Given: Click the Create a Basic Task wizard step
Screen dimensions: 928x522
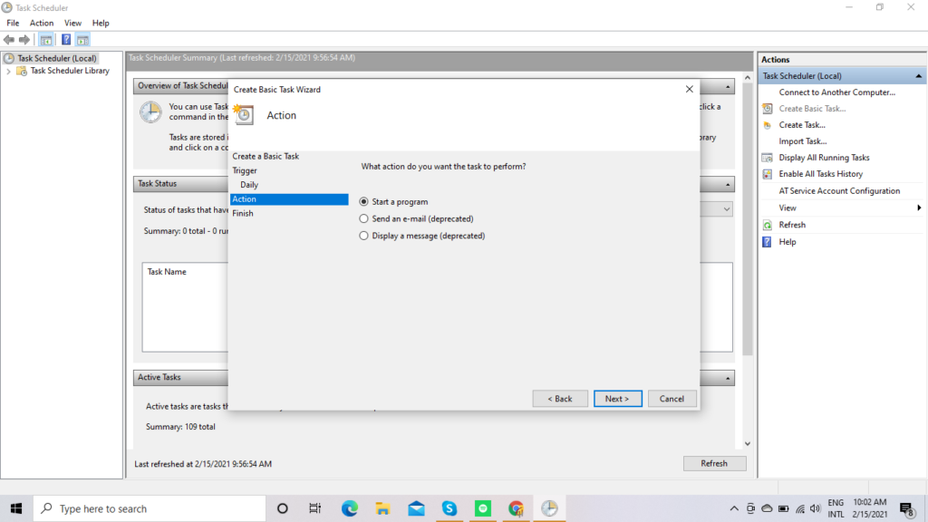Looking at the screenshot, I should [x=266, y=156].
